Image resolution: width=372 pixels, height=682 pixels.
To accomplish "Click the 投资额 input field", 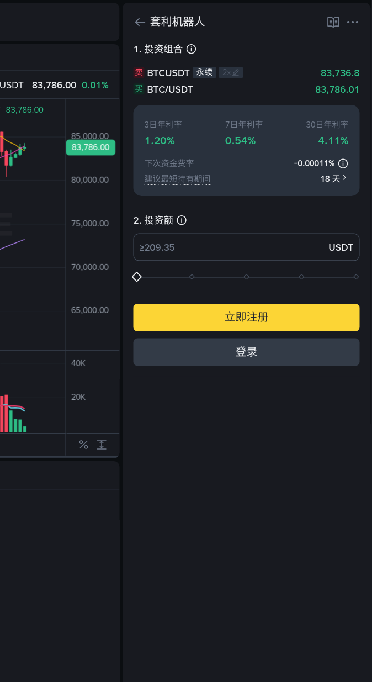I will tap(246, 247).
